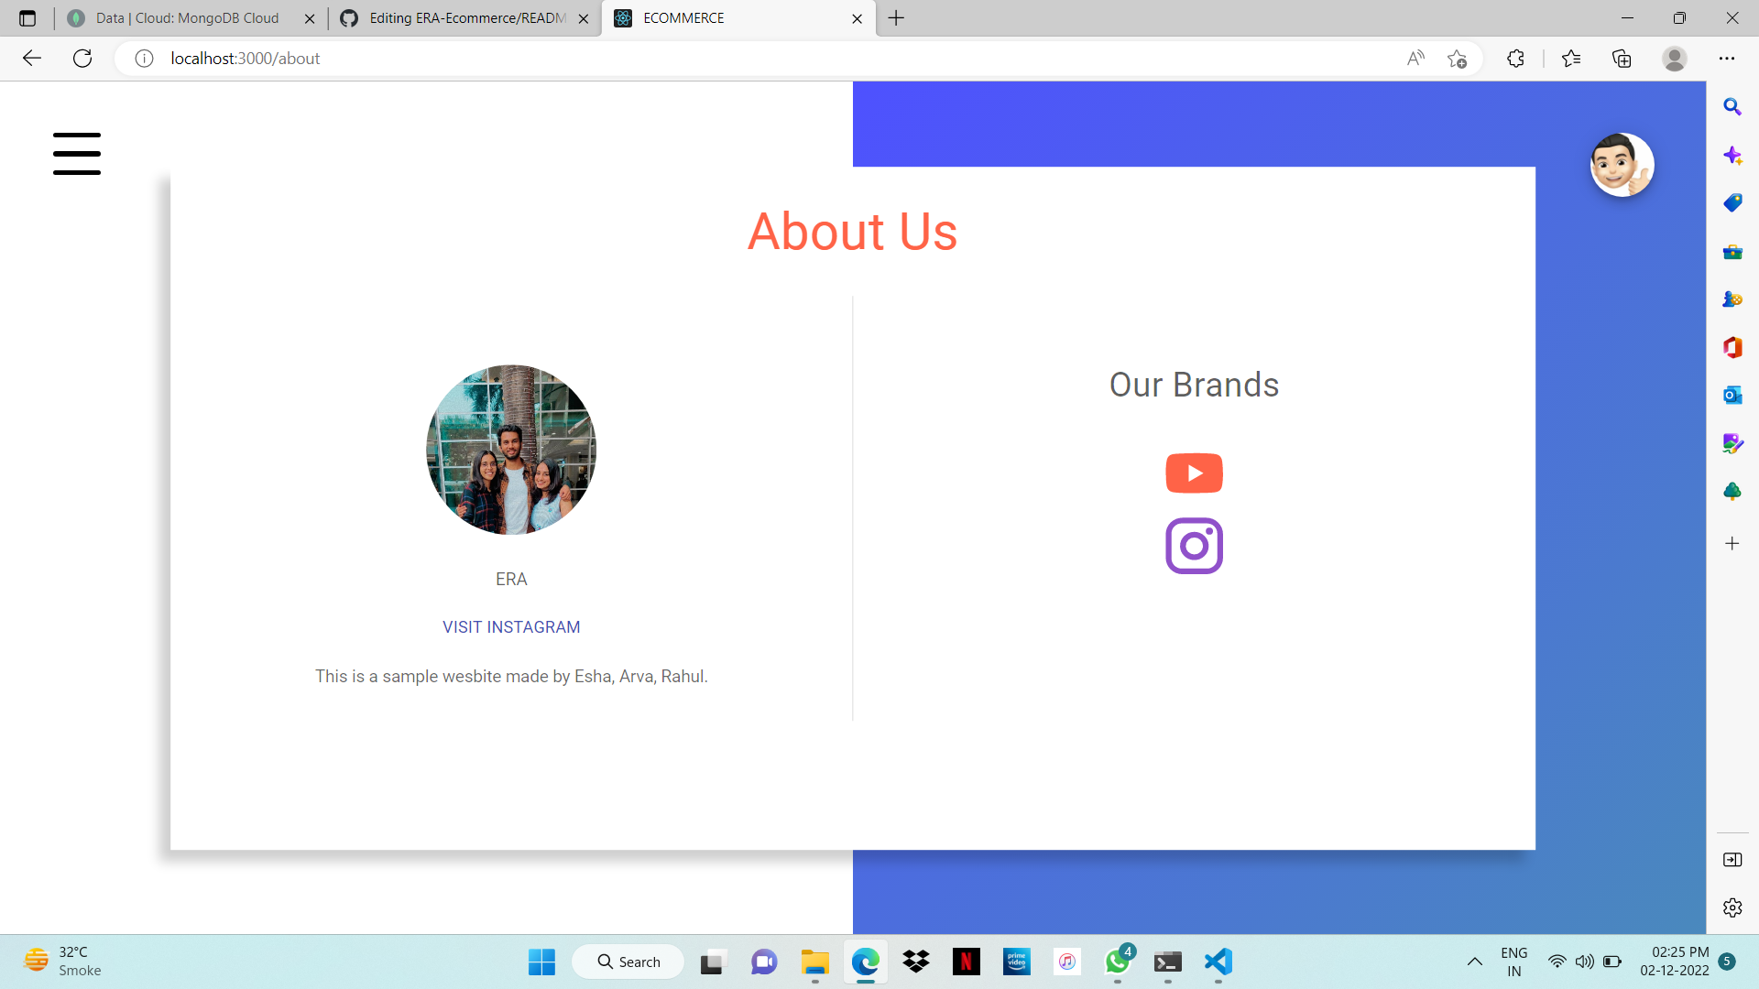Open Edge settings and more menu
1759x989 pixels.
click(x=1727, y=59)
